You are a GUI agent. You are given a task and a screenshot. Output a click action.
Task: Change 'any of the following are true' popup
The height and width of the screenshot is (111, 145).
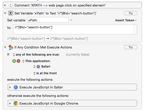click(36, 55)
